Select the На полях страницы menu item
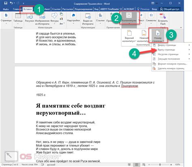192x167 pixels. pos(171,54)
